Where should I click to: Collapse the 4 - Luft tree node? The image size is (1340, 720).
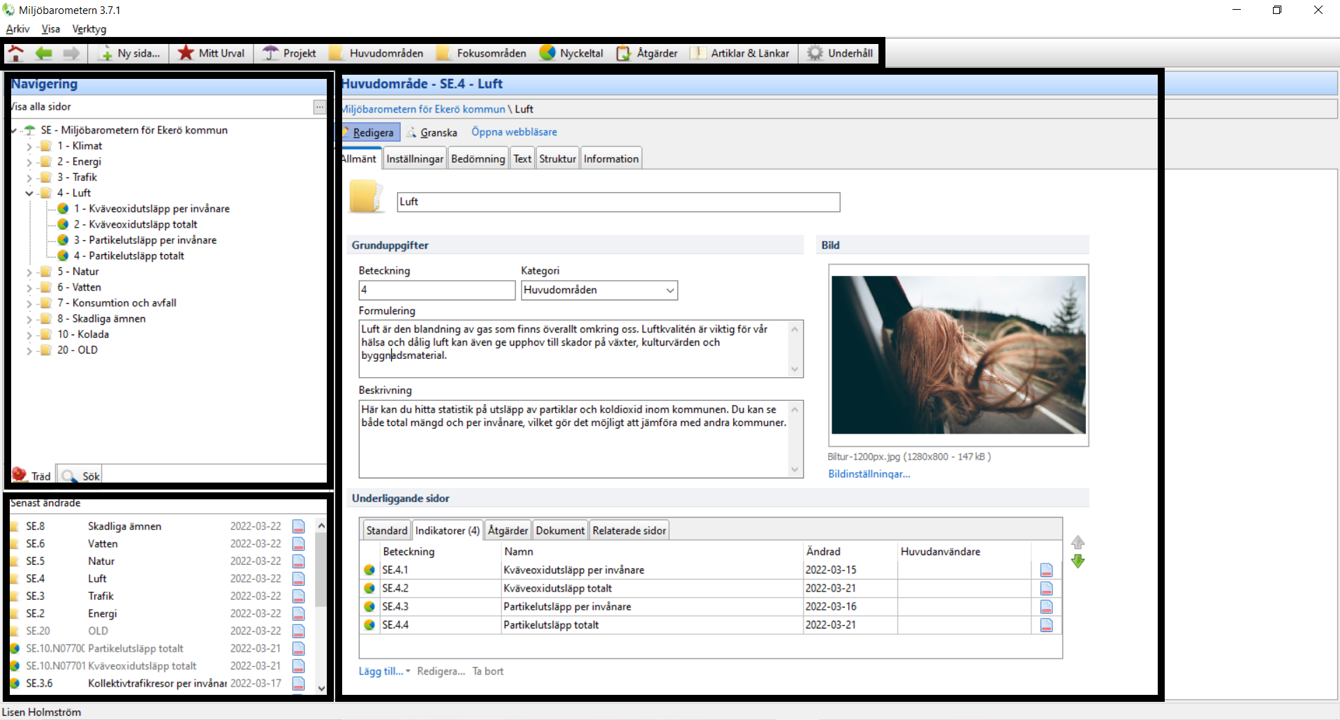[x=29, y=193]
